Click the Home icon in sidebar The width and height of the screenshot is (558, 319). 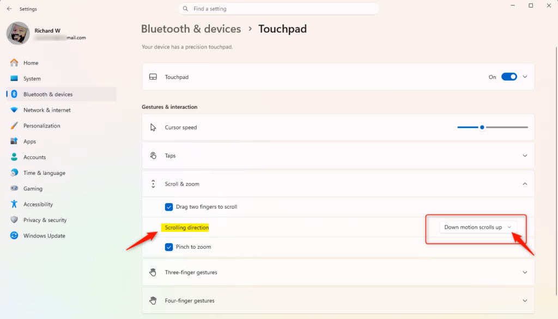(14, 63)
